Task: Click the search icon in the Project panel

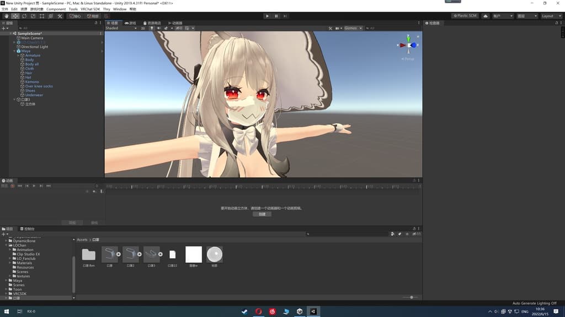Action: click(307, 233)
